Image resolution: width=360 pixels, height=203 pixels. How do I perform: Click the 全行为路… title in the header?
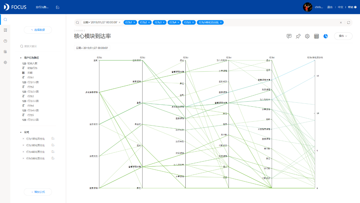[x=42, y=7]
